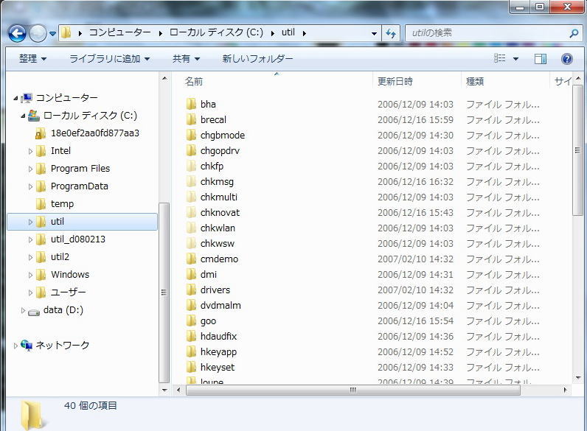
Task: Click file list scroll right arrow
Action: coord(565,390)
